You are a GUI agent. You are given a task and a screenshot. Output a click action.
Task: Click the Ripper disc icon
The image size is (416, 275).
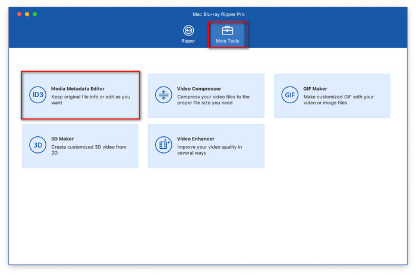188,30
